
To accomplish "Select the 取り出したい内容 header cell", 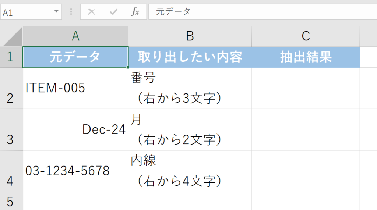I will pyautogui.click(x=190, y=57).
